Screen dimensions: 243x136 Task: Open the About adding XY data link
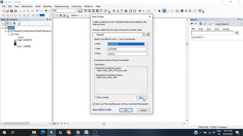pyautogui.click(x=102, y=110)
